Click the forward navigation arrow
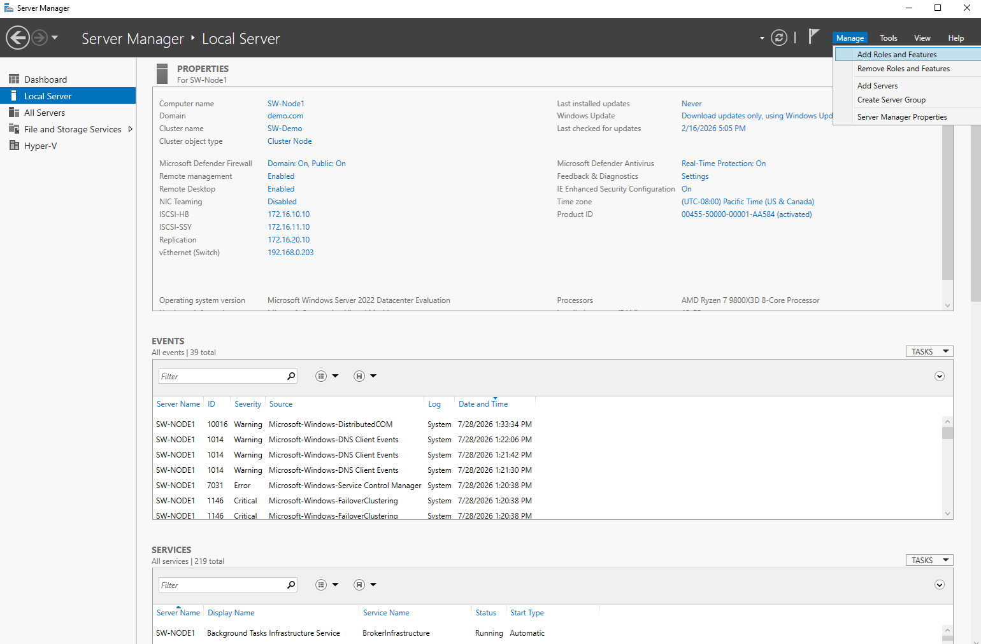 point(39,38)
